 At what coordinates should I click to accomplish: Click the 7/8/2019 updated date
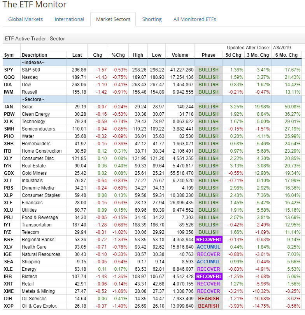click(x=281, y=48)
